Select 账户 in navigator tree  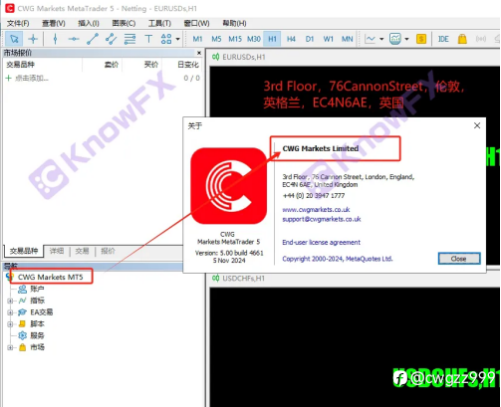pos(37,289)
